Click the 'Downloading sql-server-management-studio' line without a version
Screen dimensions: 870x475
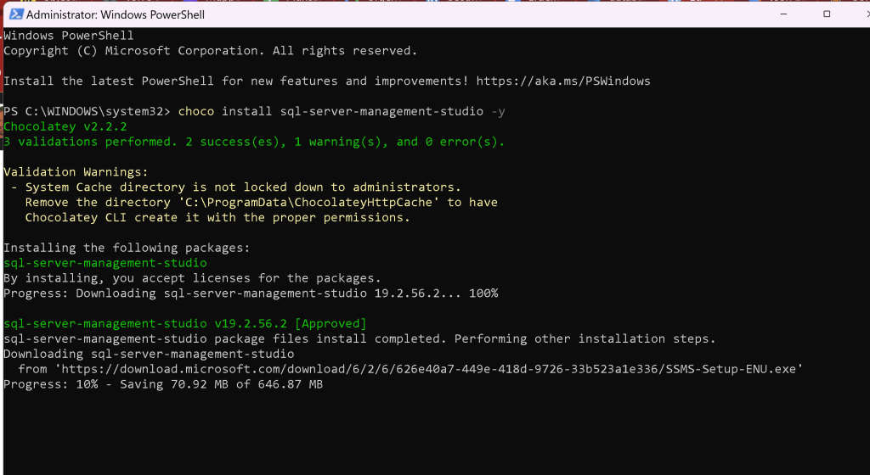click(149, 354)
